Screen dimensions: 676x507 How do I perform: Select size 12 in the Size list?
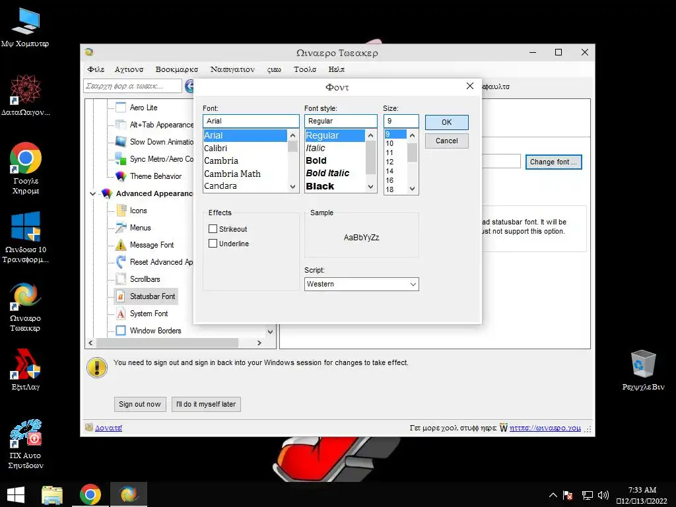click(x=395, y=162)
